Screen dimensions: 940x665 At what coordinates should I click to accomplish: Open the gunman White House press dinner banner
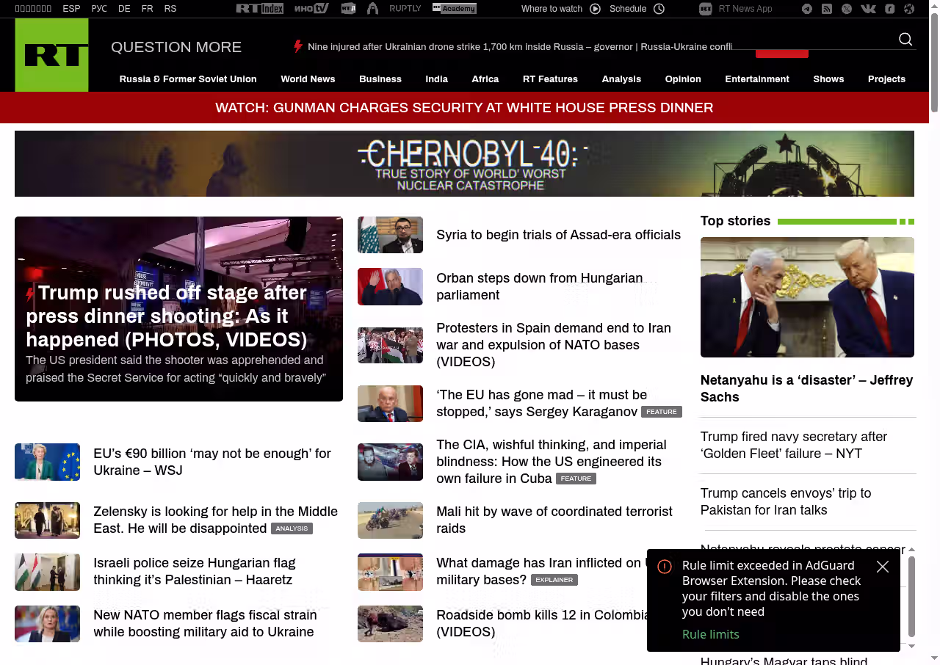464,108
